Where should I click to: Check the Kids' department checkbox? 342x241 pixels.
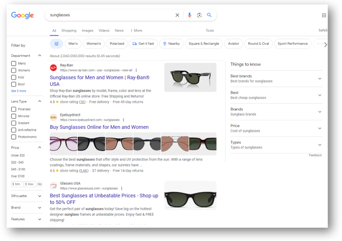13,77
